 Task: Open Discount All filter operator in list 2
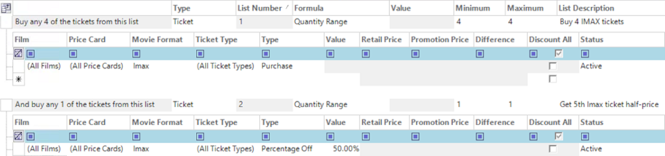click(533, 136)
